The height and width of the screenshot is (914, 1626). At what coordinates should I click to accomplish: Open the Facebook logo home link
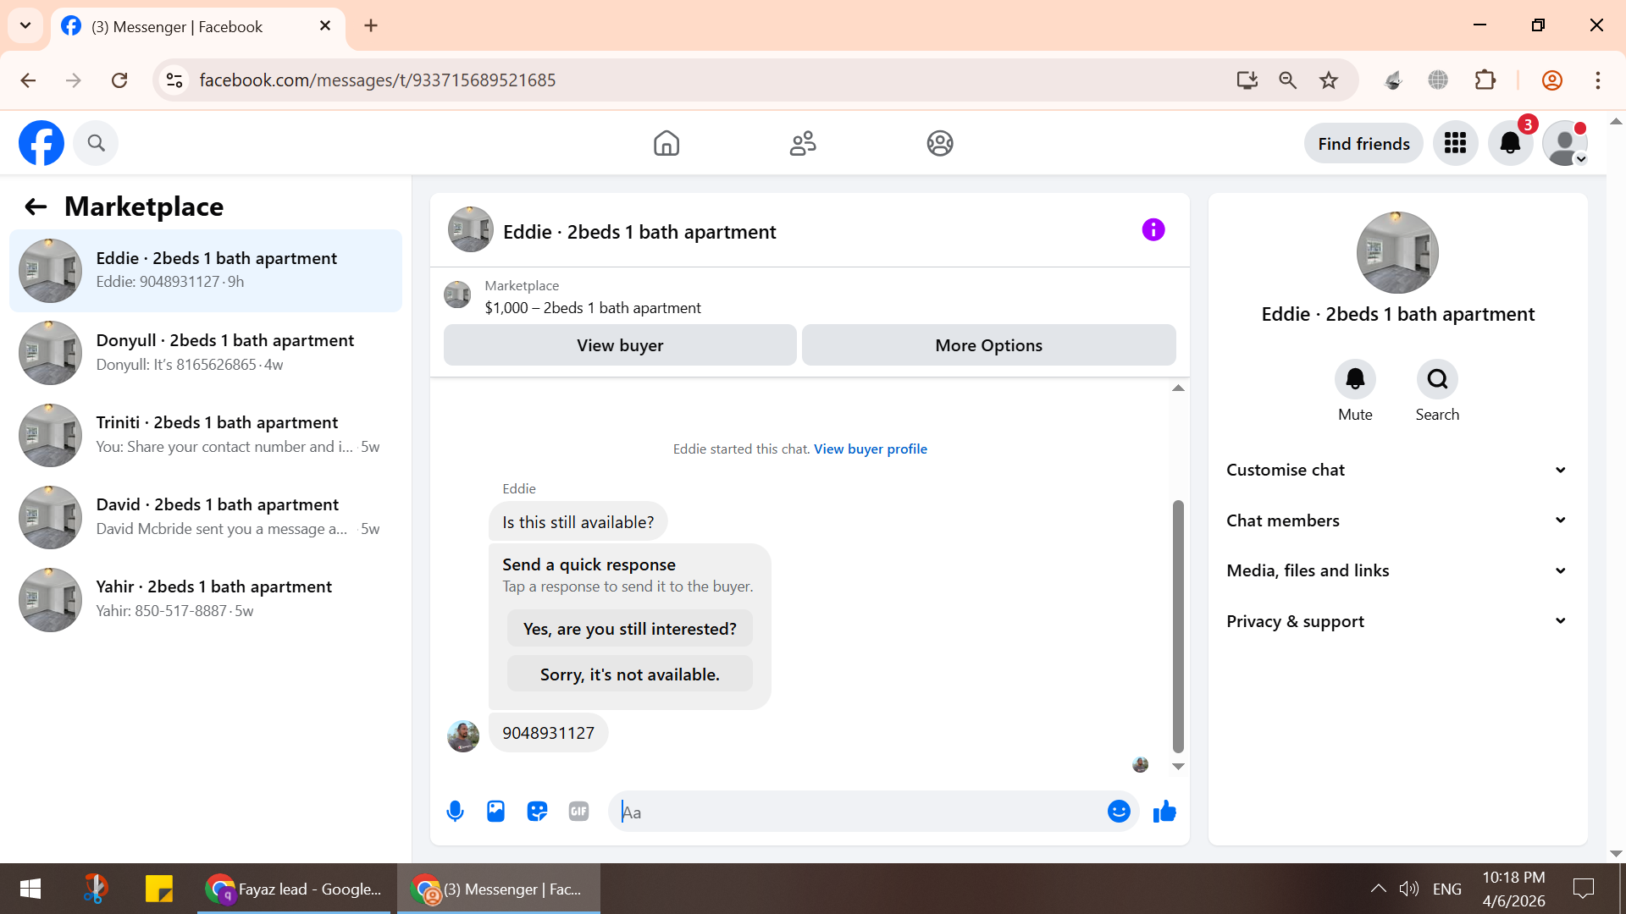coord(41,143)
